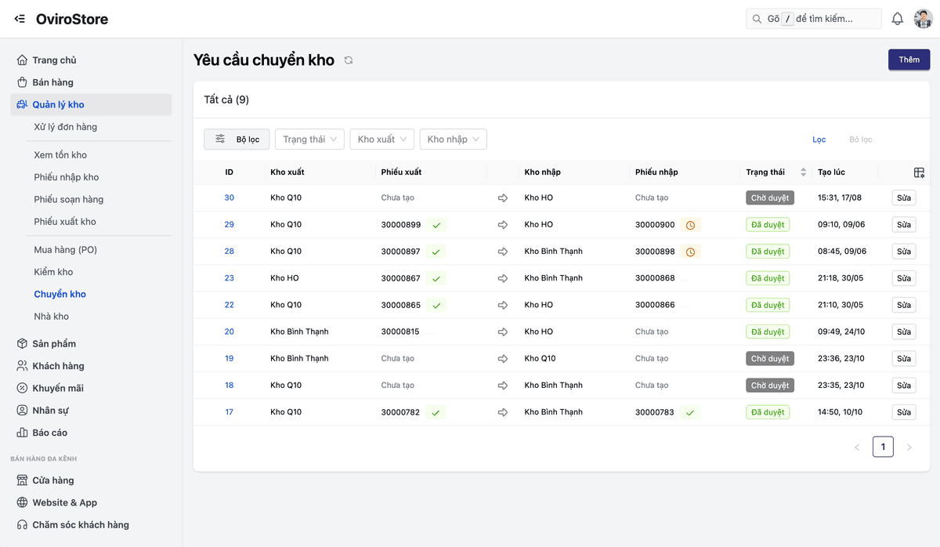Open table column settings icon
Viewport: 940px width, 547px height.
[919, 172]
